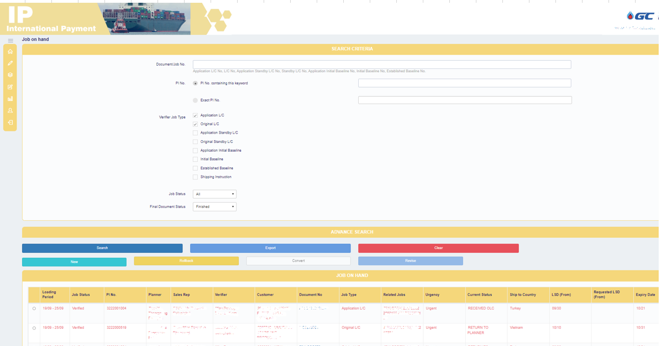Select the first job row radio button
This screenshot has width=661, height=346.
(34, 309)
